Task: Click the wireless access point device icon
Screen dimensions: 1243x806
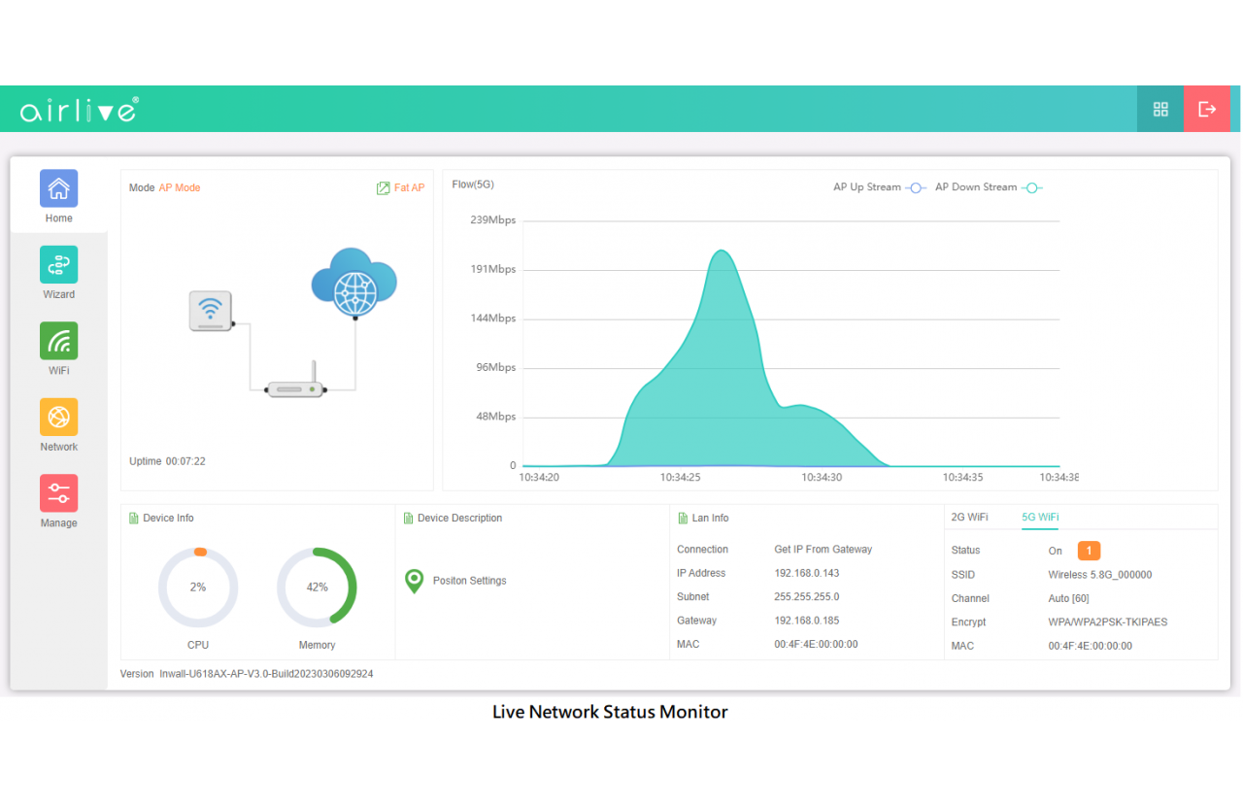Action: tap(211, 311)
